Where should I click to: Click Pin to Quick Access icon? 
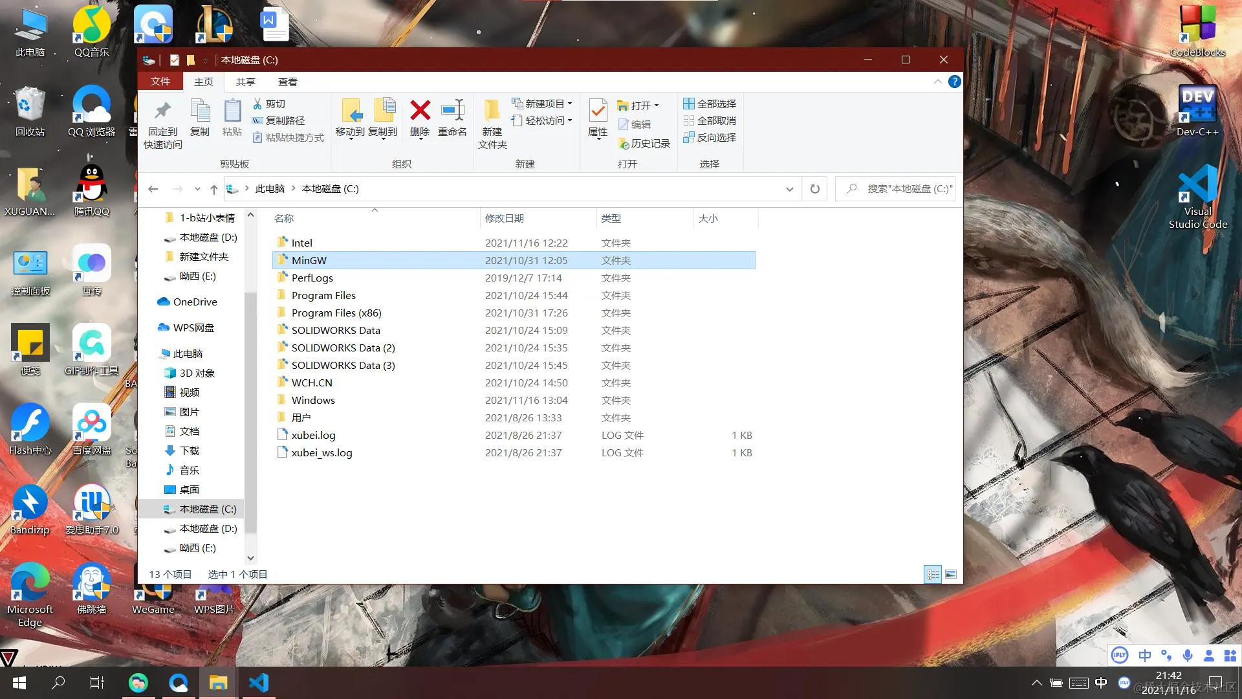click(x=162, y=111)
